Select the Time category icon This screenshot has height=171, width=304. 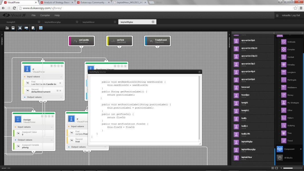284,133
